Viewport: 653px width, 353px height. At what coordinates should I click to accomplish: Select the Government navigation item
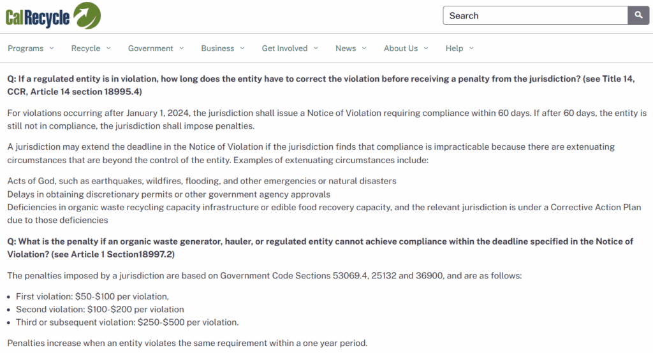point(150,48)
